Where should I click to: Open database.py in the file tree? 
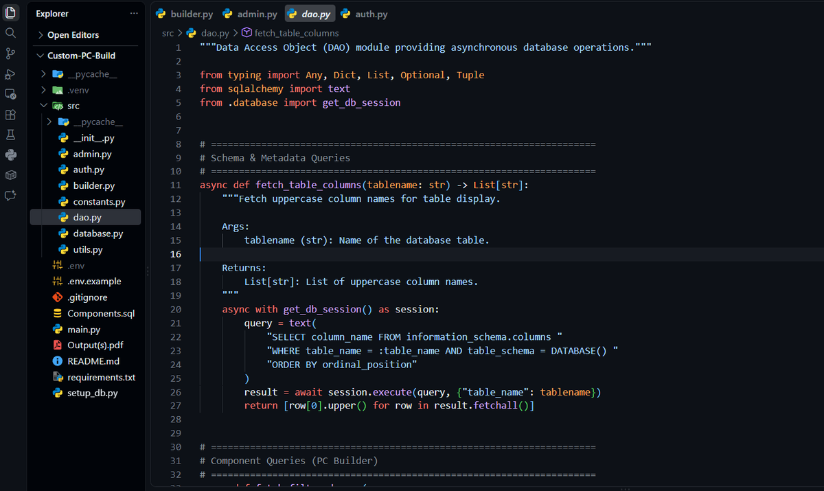pyautogui.click(x=86, y=233)
